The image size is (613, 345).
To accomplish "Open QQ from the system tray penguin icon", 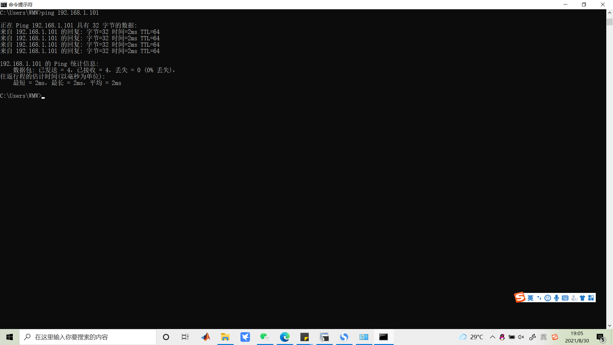I will pyautogui.click(x=502, y=337).
